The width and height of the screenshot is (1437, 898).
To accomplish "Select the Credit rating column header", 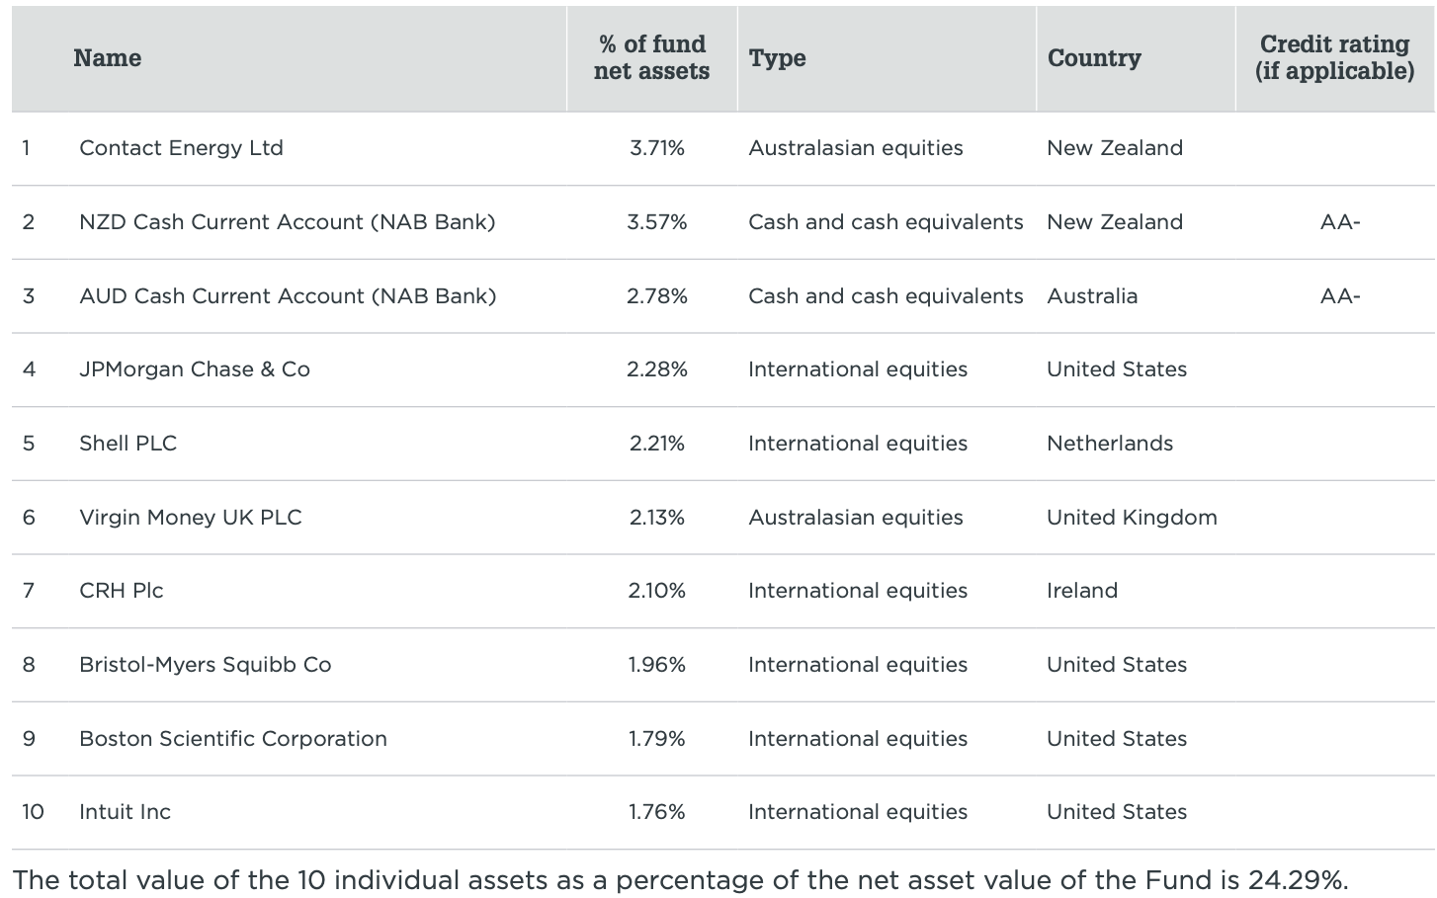I will point(1334,58).
